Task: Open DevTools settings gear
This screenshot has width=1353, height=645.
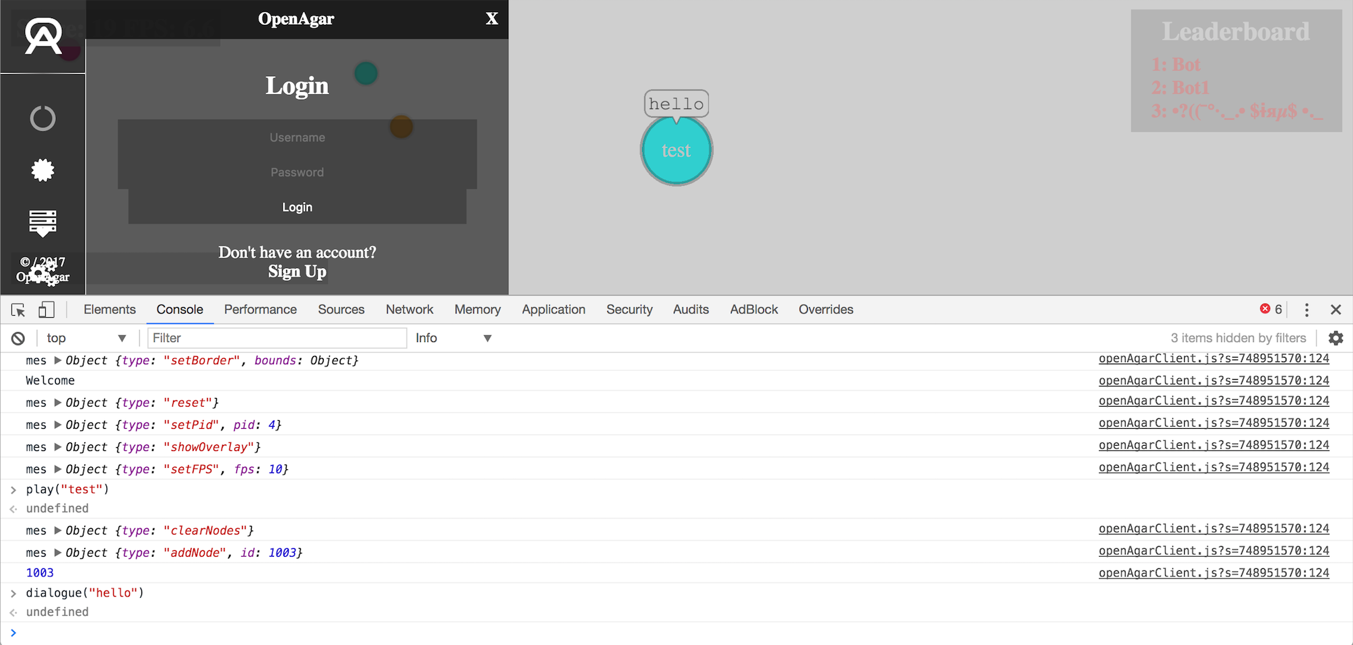Action: pyautogui.click(x=1336, y=337)
